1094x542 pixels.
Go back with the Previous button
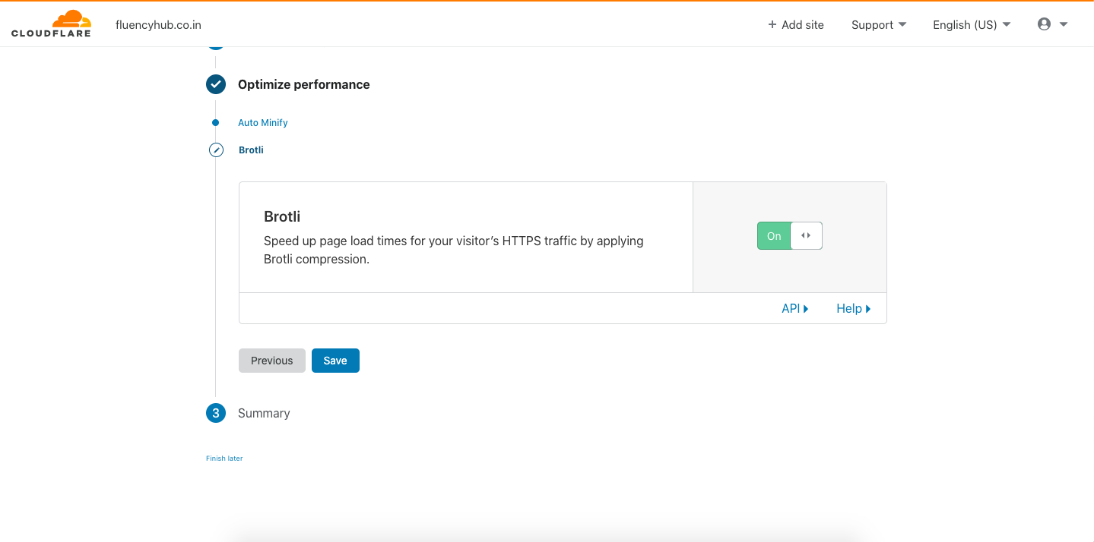click(x=272, y=361)
